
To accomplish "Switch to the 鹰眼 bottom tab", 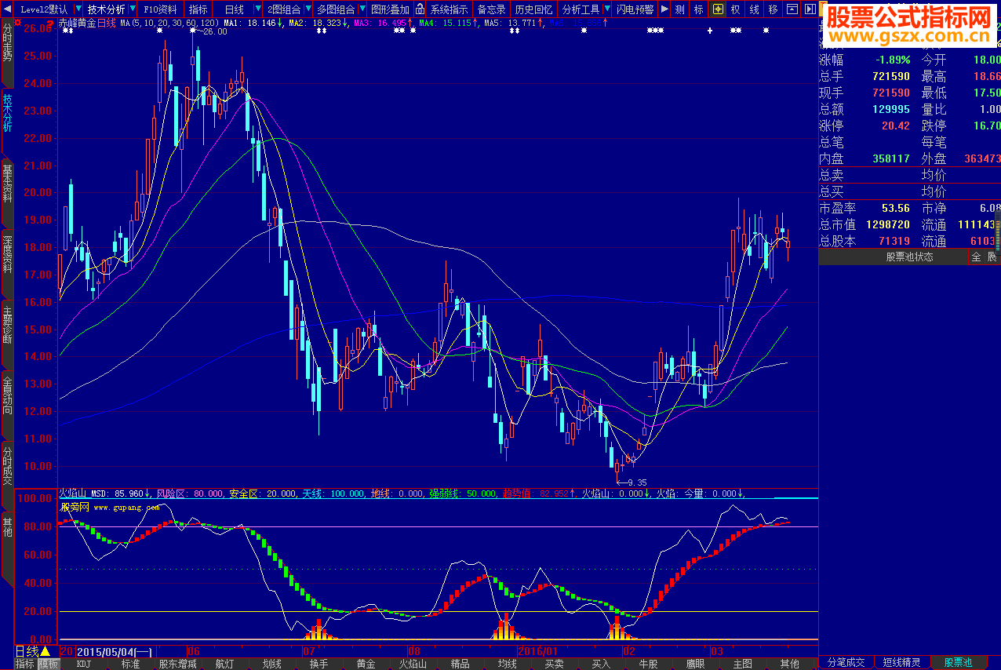I will pos(696,664).
